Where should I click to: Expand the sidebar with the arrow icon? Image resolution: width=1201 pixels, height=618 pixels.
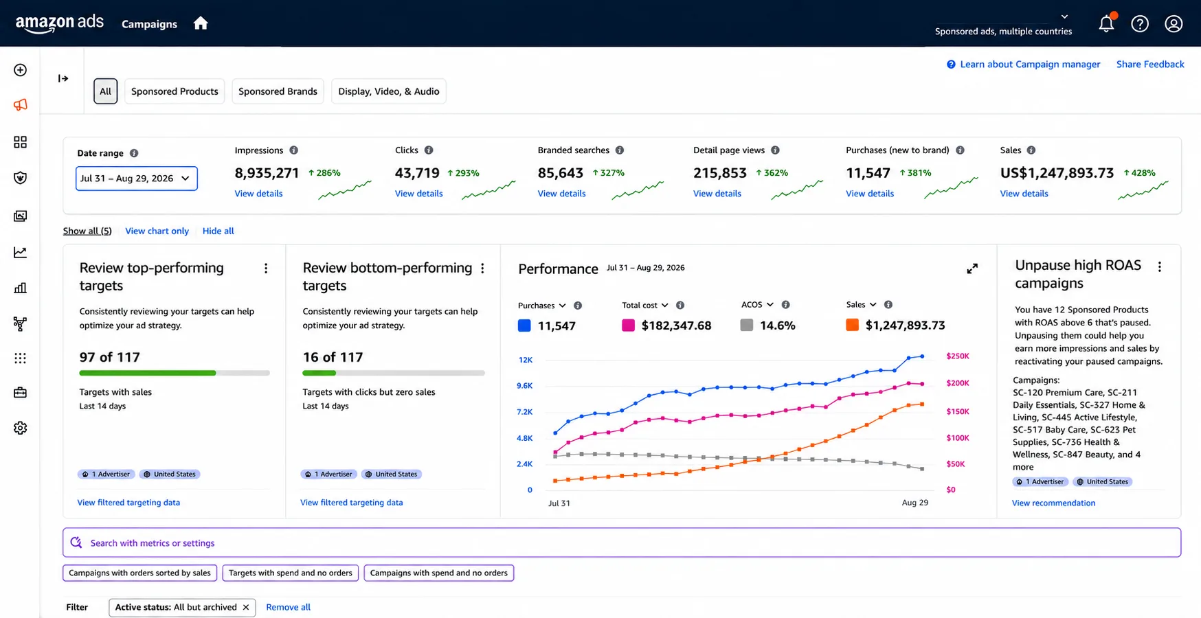[x=63, y=78]
